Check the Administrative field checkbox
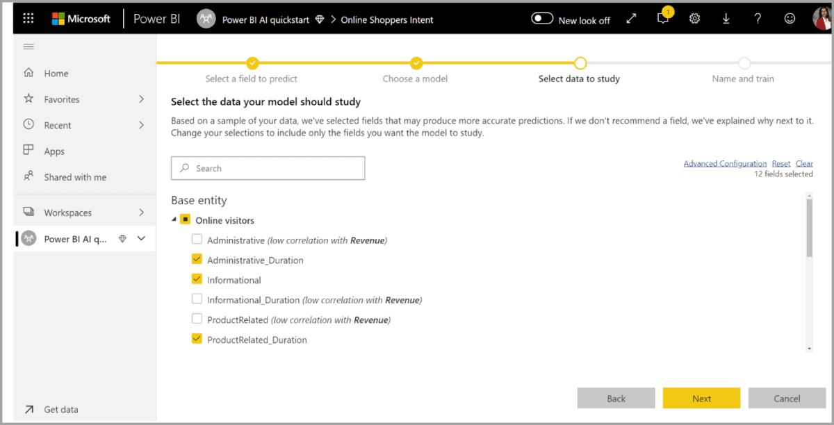The image size is (834, 425). tap(197, 240)
